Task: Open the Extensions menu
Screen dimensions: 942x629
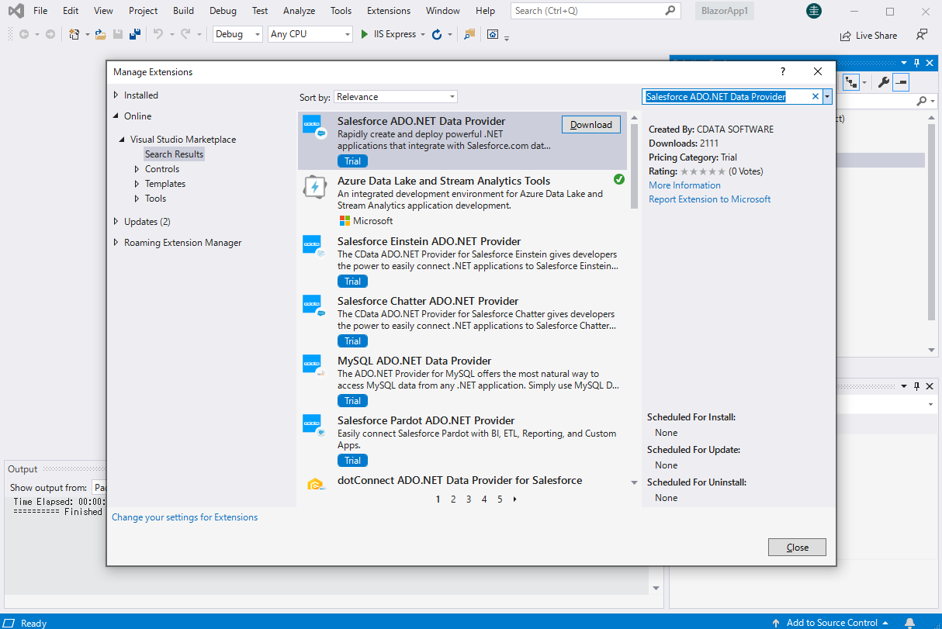Action: pyautogui.click(x=389, y=11)
